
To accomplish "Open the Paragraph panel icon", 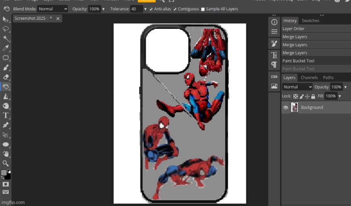I will 274,65.
